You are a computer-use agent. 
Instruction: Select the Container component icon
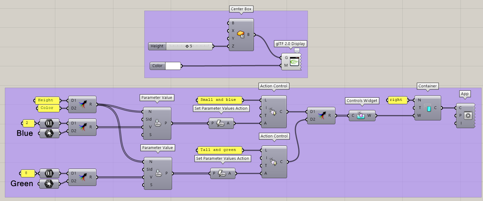pyautogui.click(x=428, y=108)
